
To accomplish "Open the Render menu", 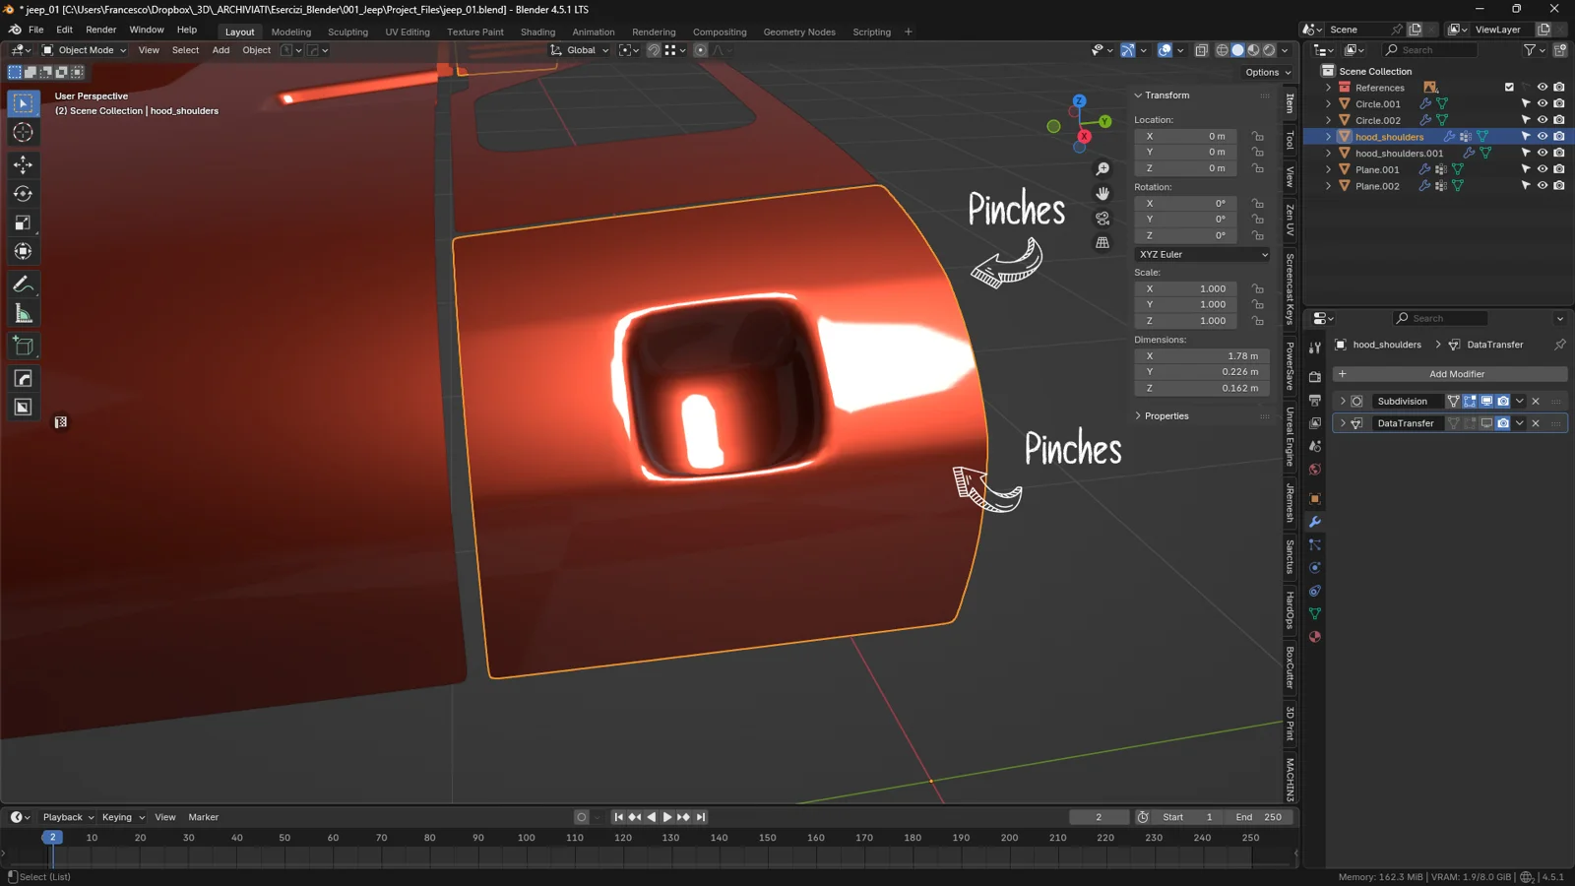I will (100, 30).
